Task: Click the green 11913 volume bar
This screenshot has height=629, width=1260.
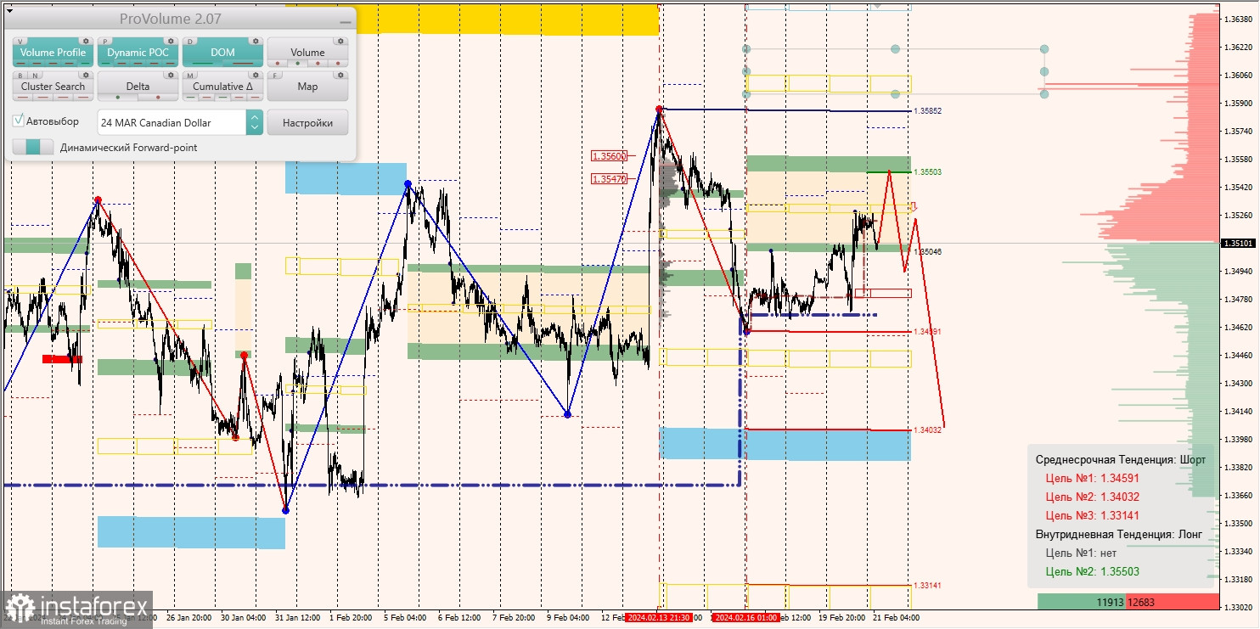Action: (1081, 602)
